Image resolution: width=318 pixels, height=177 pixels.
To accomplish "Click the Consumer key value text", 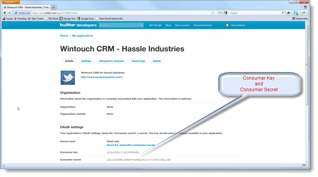I will (x=123, y=152).
